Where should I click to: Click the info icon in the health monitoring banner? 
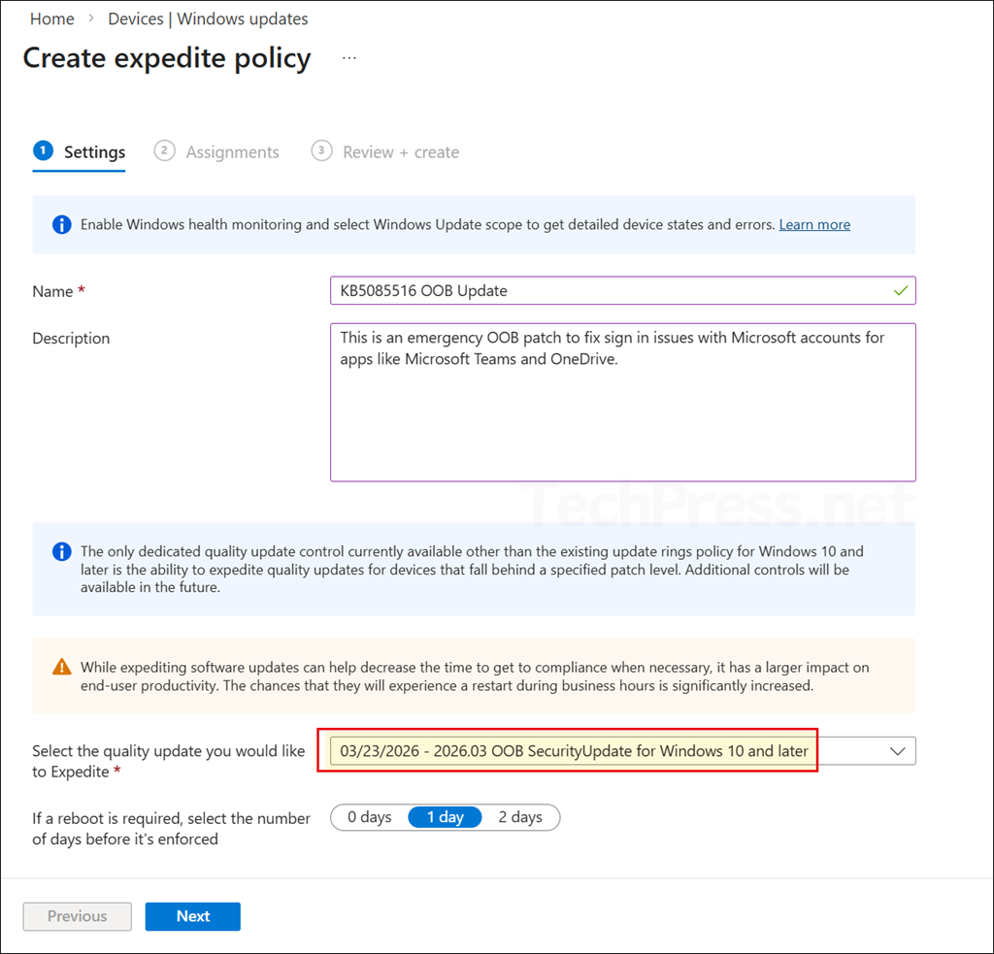pos(60,224)
